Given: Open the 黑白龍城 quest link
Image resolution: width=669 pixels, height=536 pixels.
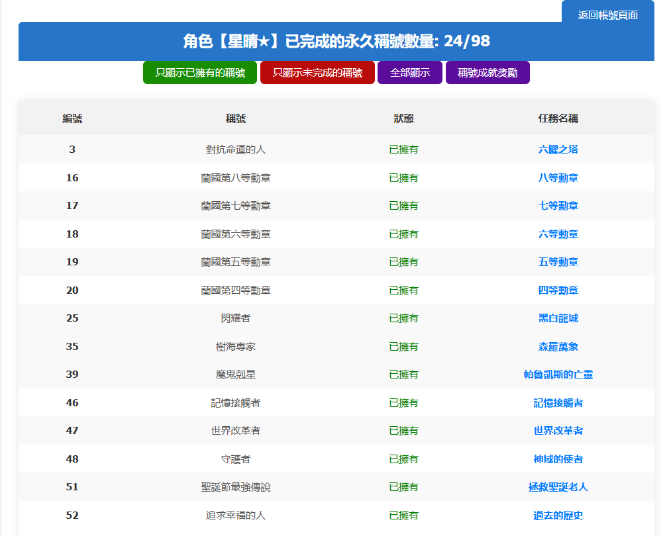Looking at the screenshot, I should click(x=558, y=318).
